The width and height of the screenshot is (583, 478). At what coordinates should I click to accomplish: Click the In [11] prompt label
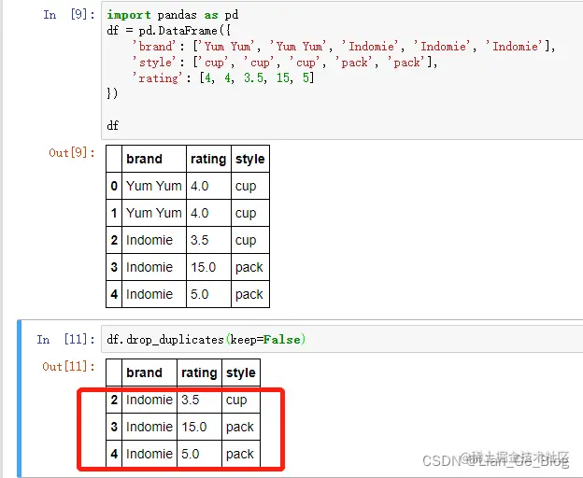coord(65,339)
